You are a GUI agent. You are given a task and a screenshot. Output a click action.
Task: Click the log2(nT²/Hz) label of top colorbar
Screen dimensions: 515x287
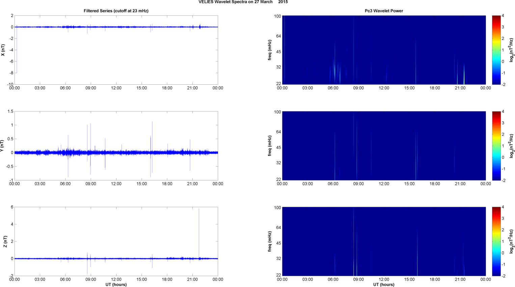512,50
